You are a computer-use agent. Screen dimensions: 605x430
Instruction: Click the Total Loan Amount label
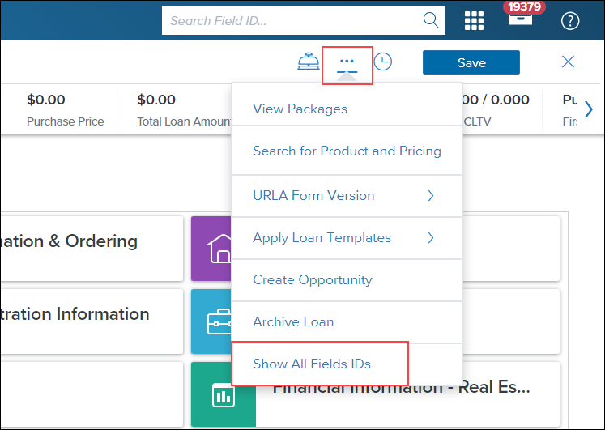coord(184,121)
